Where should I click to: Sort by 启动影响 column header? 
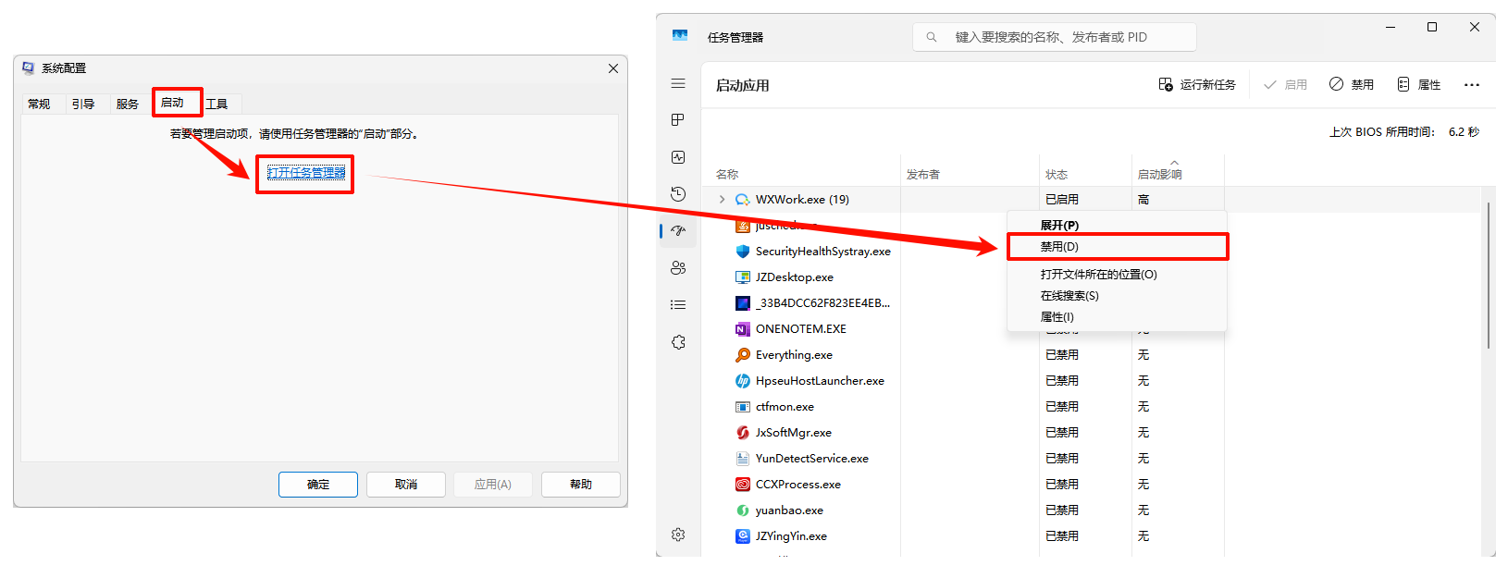1159,174
